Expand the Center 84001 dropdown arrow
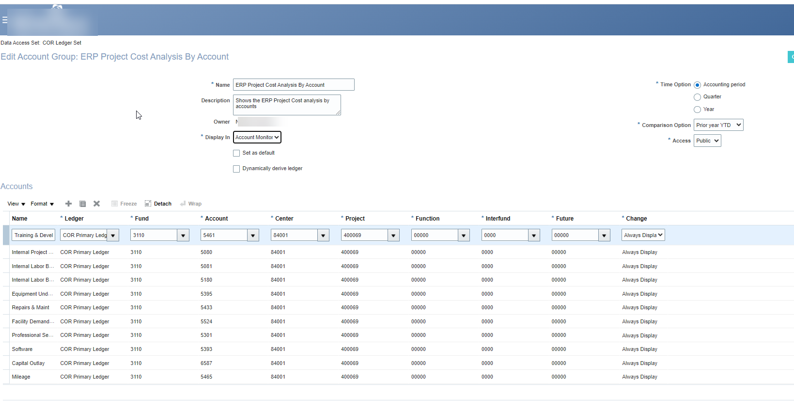Screen dimensions: 794x413 [323, 235]
